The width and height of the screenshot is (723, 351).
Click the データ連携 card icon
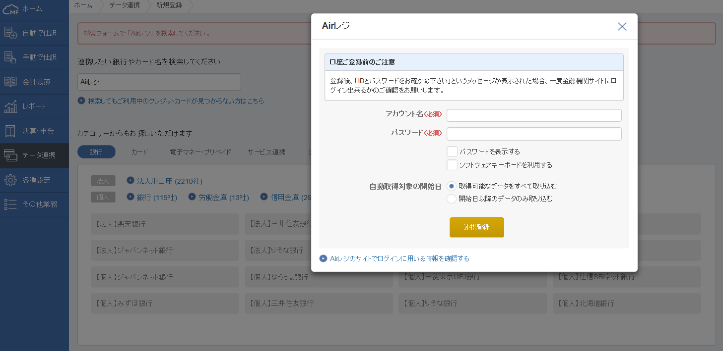click(x=10, y=155)
